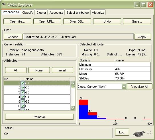Screen dimensions: 155x140
Task: Click the No. column header
Action: (x=12, y=79)
